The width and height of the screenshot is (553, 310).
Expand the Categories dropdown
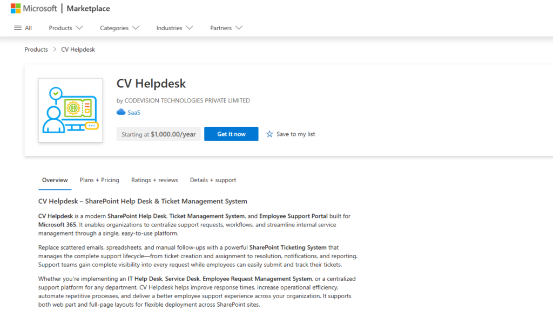(x=119, y=28)
